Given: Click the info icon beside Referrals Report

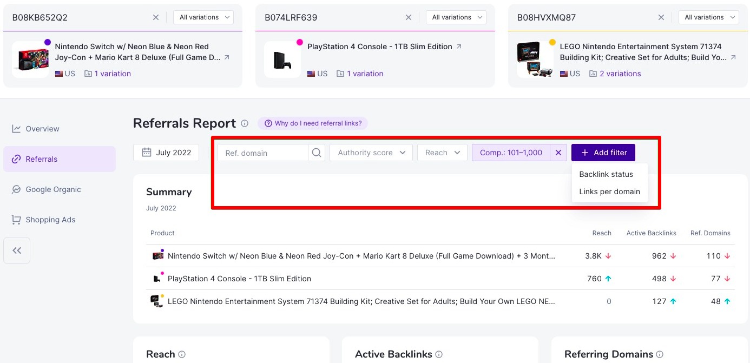Looking at the screenshot, I should click(245, 123).
